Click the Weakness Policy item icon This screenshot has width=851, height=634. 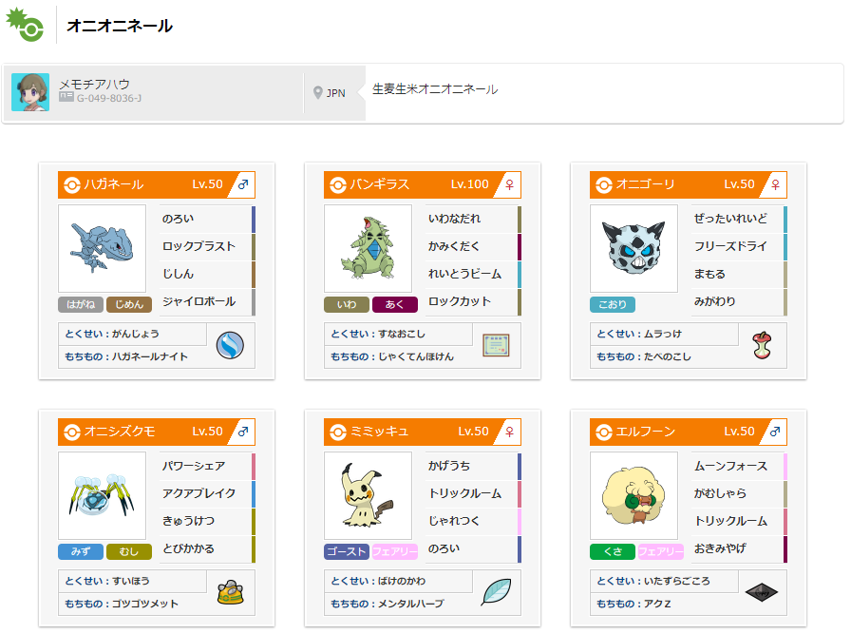tap(496, 346)
